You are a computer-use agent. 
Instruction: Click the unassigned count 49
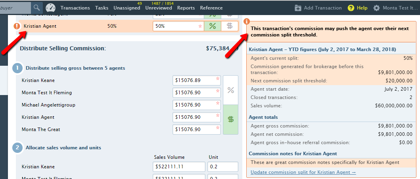pyautogui.click(x=139, y=4)
